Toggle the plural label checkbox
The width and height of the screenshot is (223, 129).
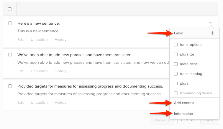point(176,83)
